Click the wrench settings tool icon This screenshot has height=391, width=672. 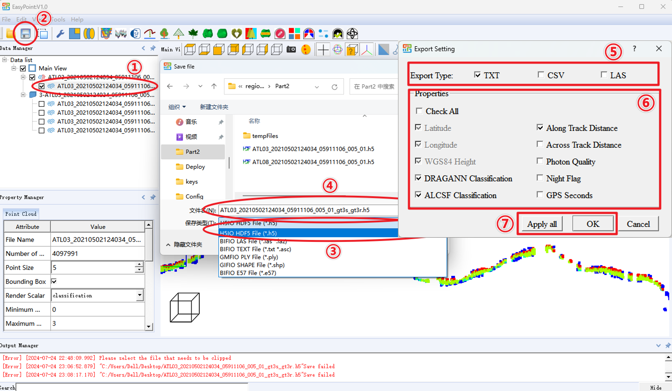60,34
